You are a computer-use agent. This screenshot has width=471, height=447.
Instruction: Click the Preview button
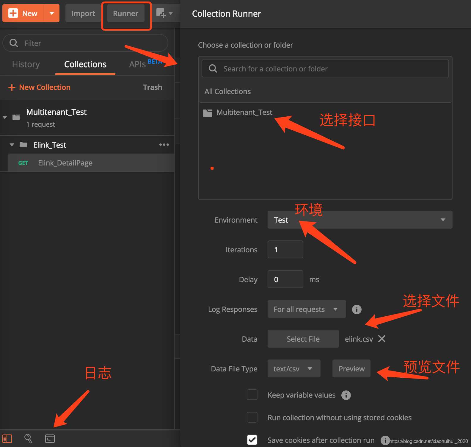click(x=351, y=368)
